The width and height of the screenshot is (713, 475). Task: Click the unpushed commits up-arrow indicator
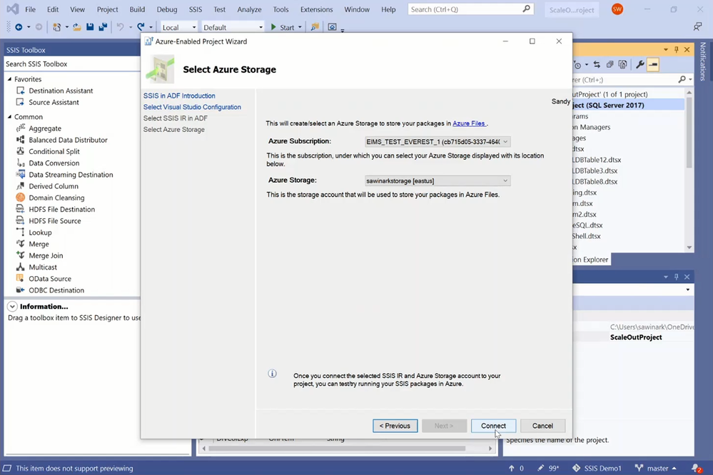(x=516, y=468)
